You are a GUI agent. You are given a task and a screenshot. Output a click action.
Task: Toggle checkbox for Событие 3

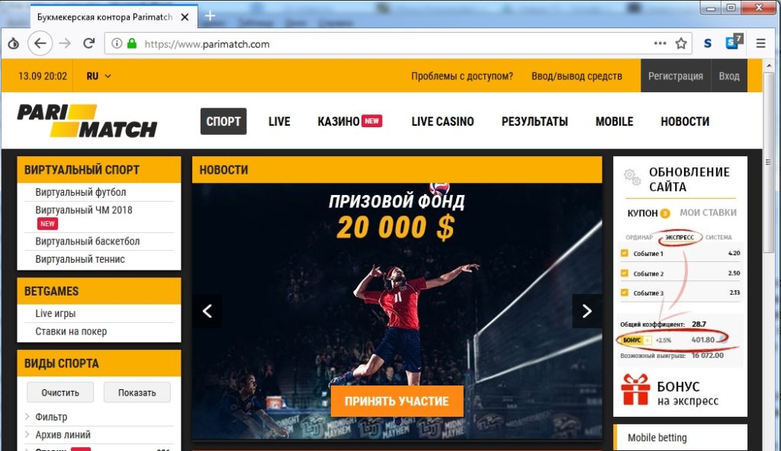(x=624, y=293)
